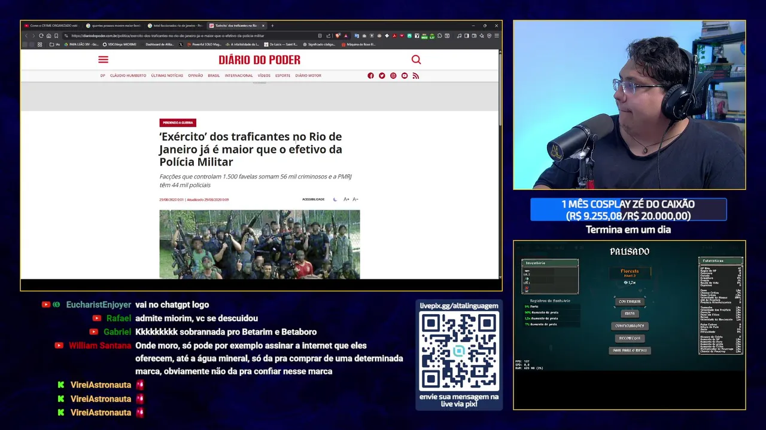Open the Diário do Poder hamburger menu
This screenshot has height=430, width=766.
[103, 60]
